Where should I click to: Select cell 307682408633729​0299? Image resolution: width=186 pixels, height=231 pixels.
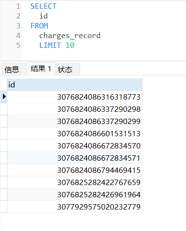click(75, 121)
